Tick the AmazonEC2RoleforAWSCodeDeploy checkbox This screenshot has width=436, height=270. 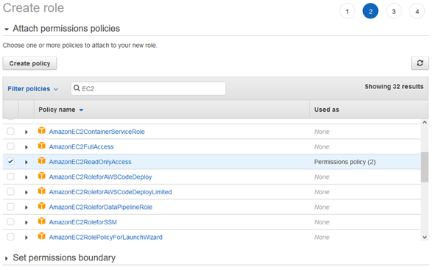[10, 177]
